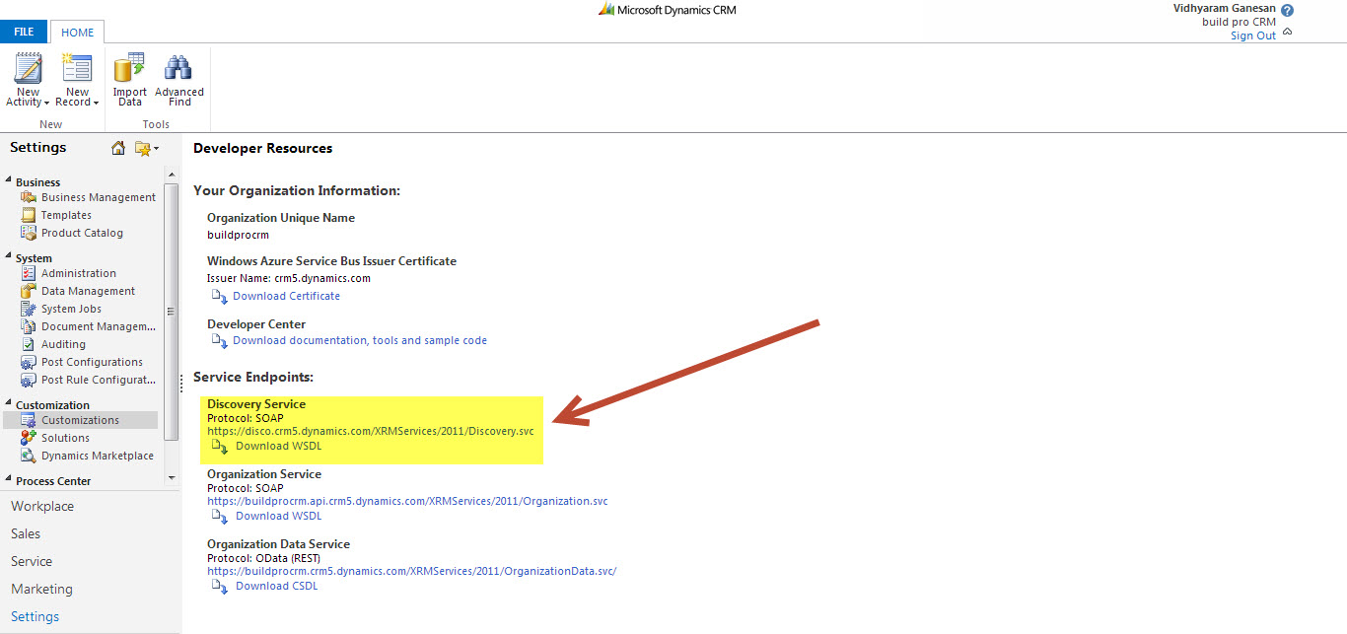The height and width of the screenshot is (634, 1347).
Task: Click the Business Management icon
Action: coord(29,197)
